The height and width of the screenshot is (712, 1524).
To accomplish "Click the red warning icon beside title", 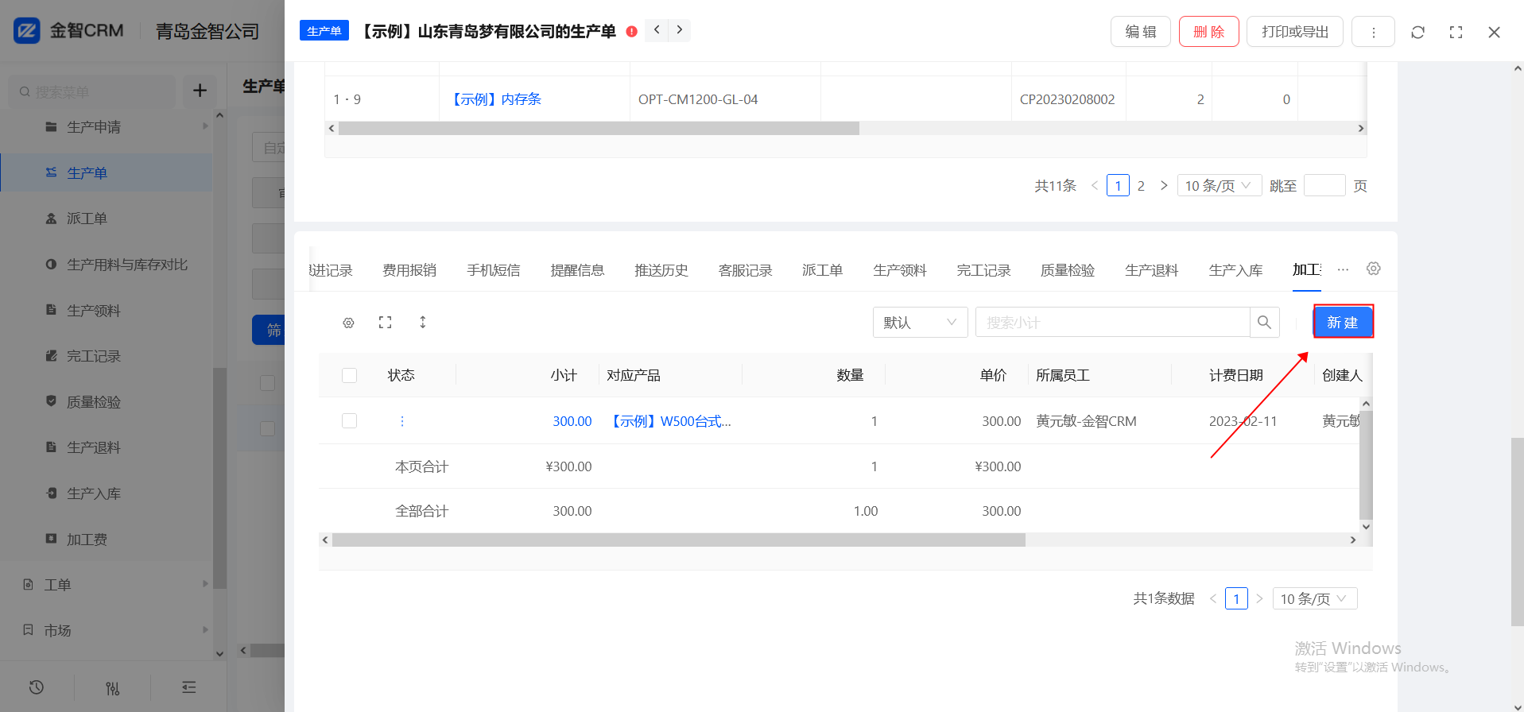I will (x=631, y=32).
